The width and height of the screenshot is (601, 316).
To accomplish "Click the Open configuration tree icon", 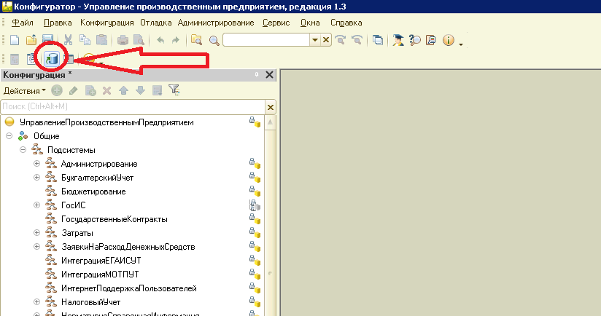I will click(x=15, y=59).
